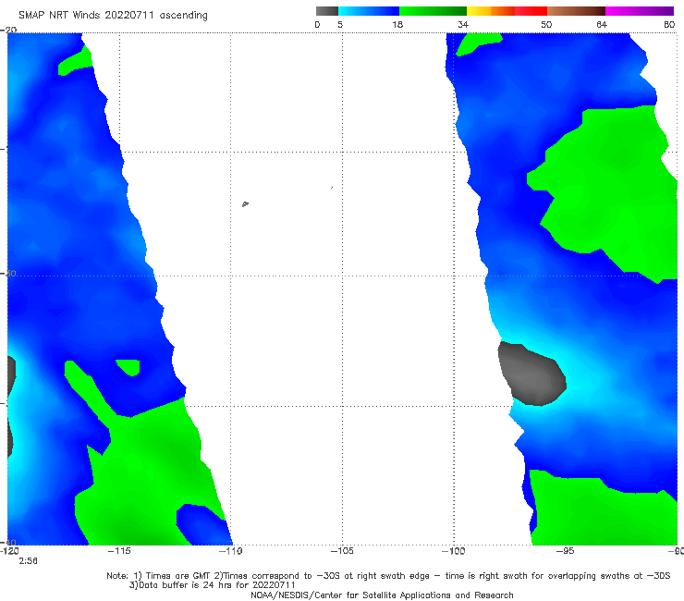684x601 pixels.
Task: Click the longitude label '-115'
Action: pos(119,551)
